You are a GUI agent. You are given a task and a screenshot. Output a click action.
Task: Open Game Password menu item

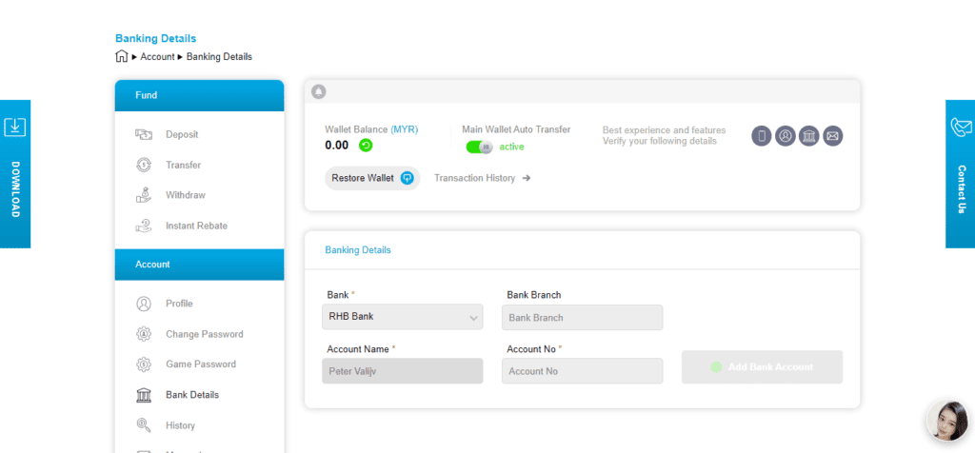tap(200, 364)
